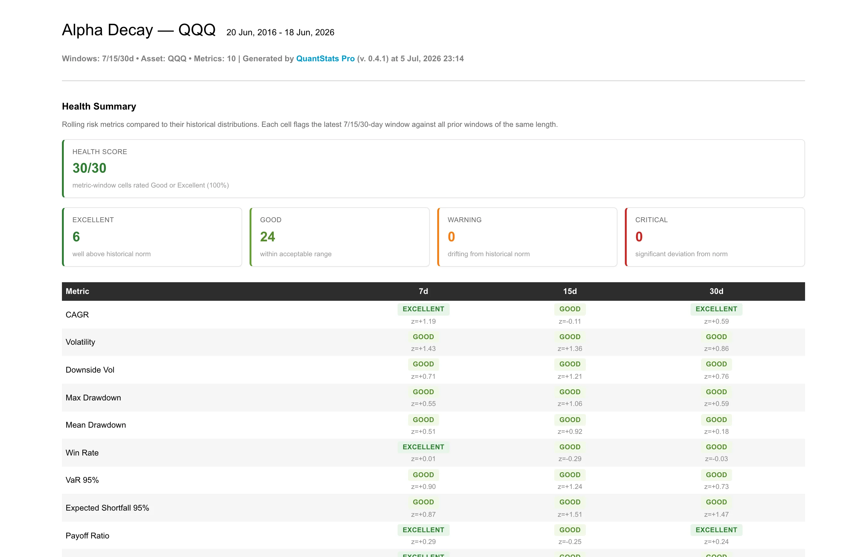The width and height of the screenshot is (867, 557).
Task: Select the Excellent count card
Action: [152, 237]
